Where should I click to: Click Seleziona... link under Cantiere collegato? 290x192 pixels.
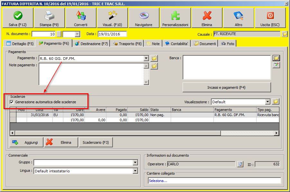click(158, 181)
